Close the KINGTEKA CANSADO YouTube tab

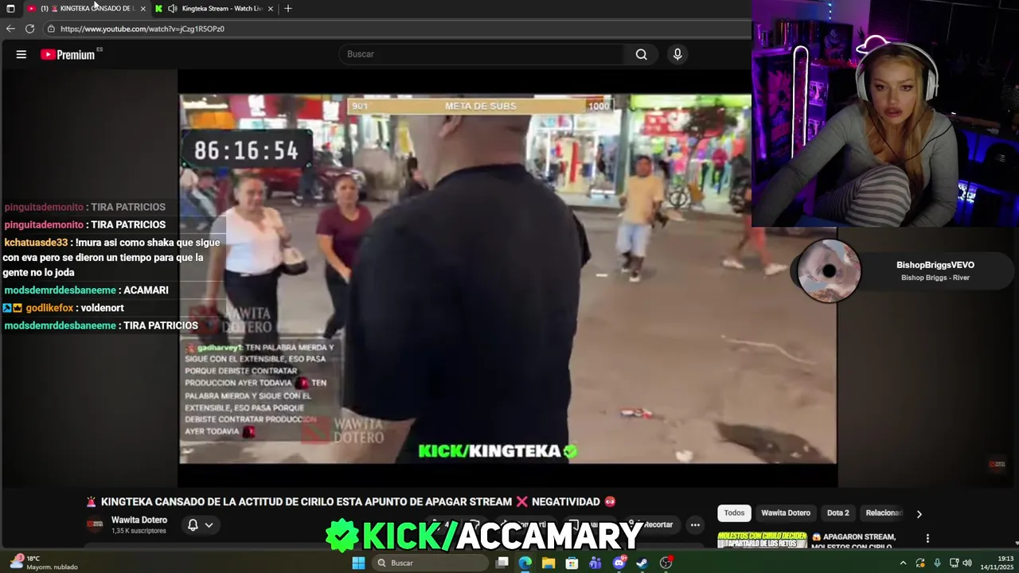tap(143, 9)
